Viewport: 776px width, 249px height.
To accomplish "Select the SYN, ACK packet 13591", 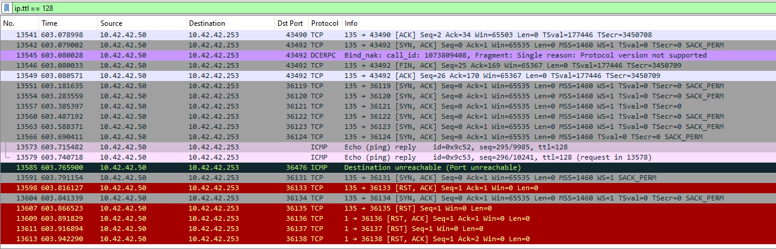I will pos(388,178).
